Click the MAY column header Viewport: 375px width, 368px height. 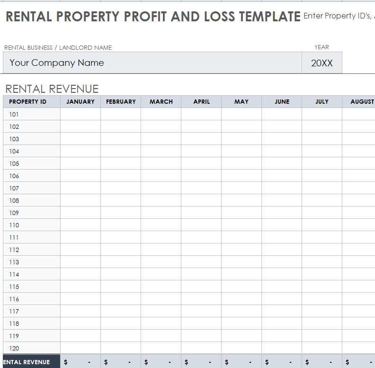click(241, 102)
